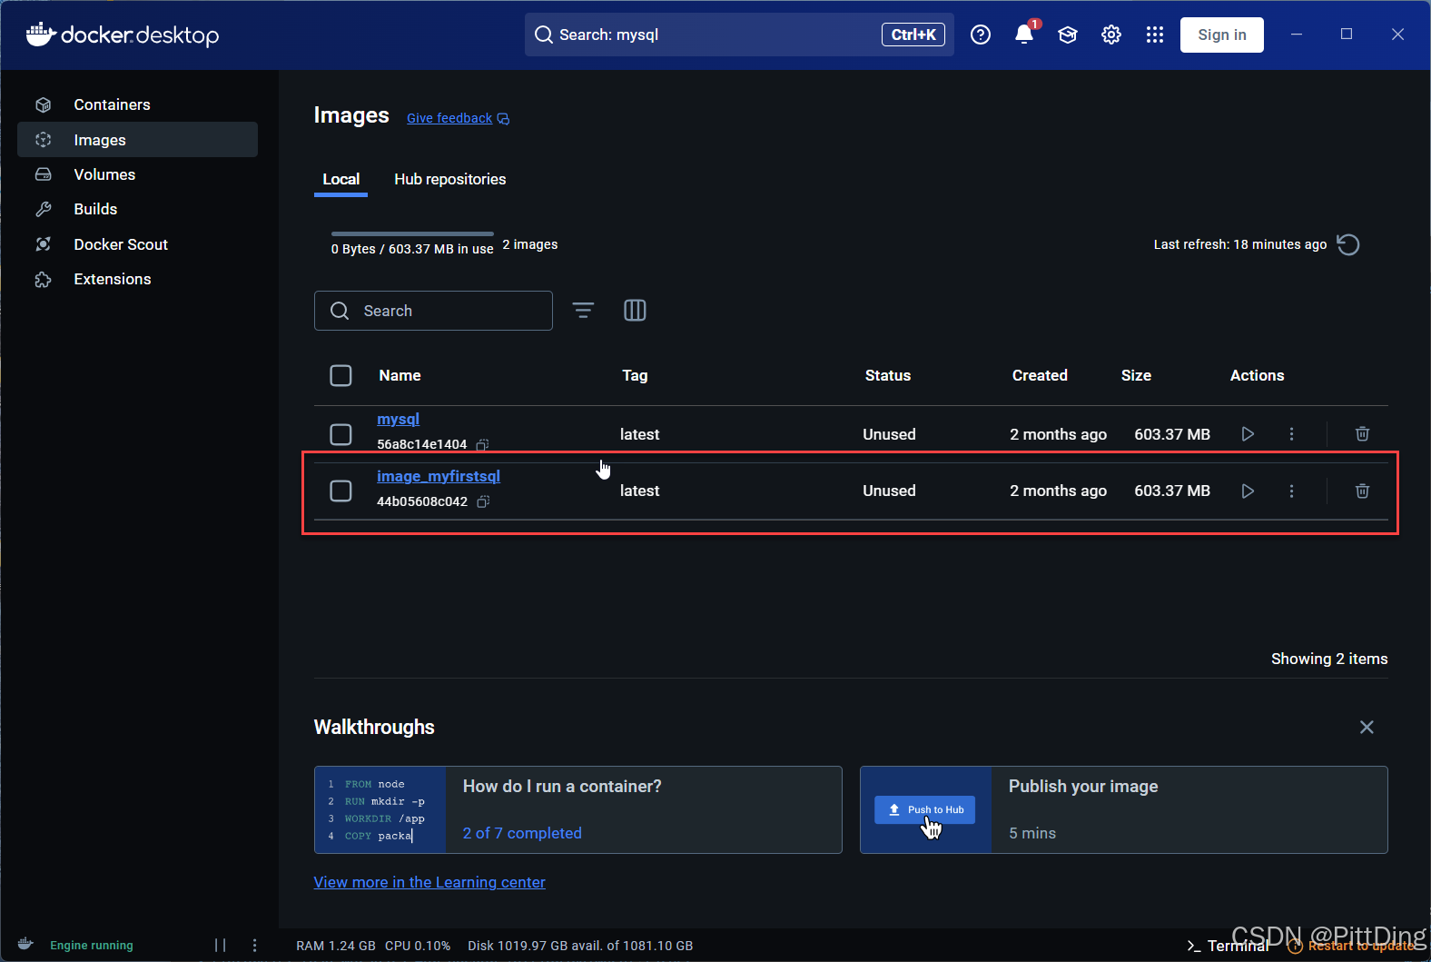Image resolution: width=1431 pixels, height=962 pixels.
Task: Open the image_myfirstsql image link
Action: 439,476
